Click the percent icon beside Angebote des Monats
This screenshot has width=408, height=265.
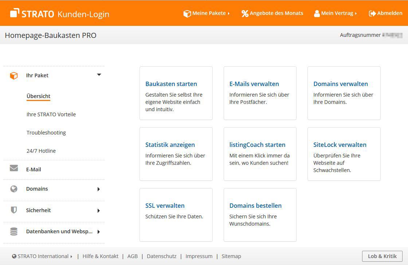point(245,13)
